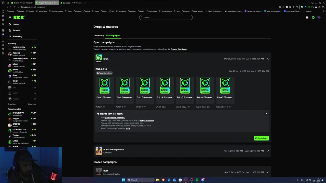Open Spotify from the taskbar
326x183 pixels.
tap(197, 180)
